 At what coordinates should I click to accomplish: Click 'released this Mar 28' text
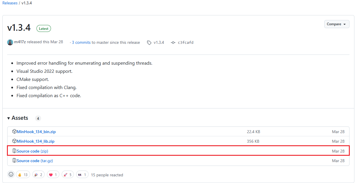pos(45,42)
